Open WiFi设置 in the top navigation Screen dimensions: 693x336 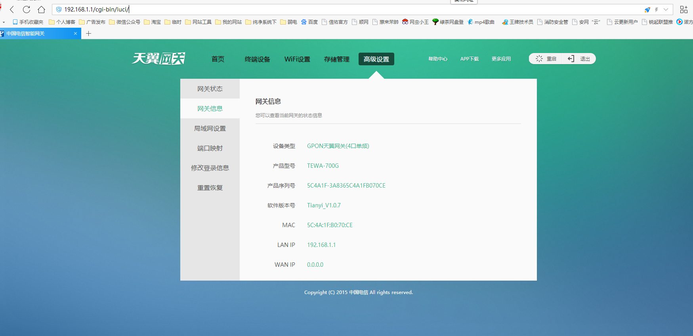click(x=297, y=59)
